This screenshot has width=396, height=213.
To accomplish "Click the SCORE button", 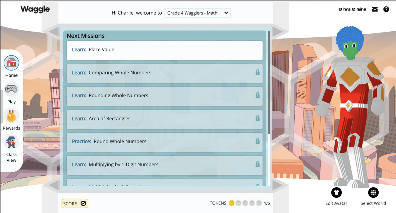I will [x=75, y=203].
